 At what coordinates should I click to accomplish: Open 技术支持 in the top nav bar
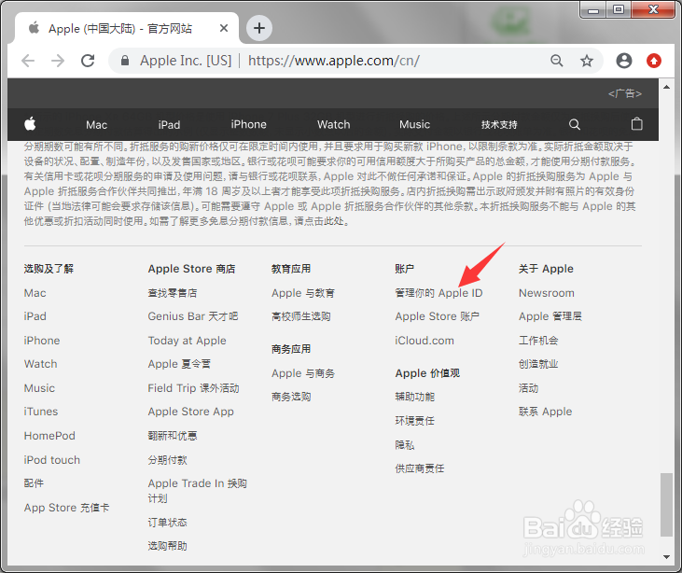(x=499, y=125)
